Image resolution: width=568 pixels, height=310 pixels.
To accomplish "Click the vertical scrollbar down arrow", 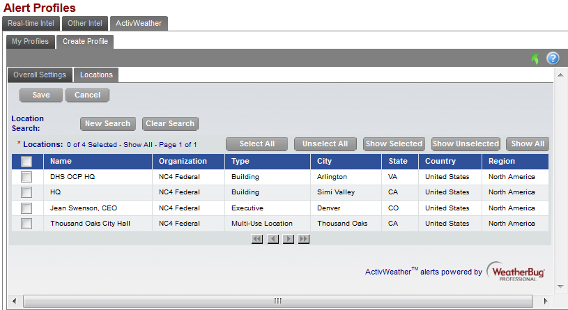I will point(560,286).
